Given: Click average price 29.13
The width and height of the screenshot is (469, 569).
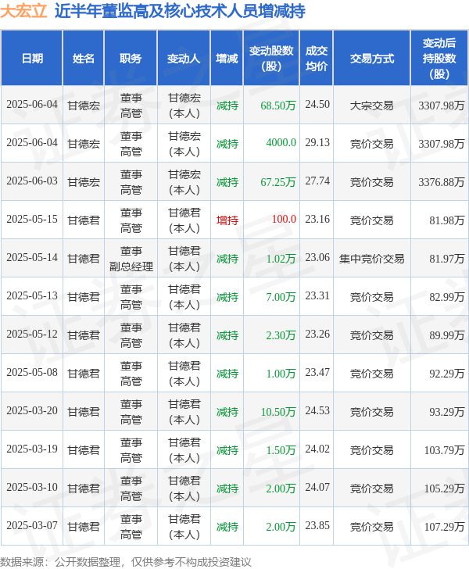Looking at the screenshot, I should pyautogui.click(x=317, y=142).
